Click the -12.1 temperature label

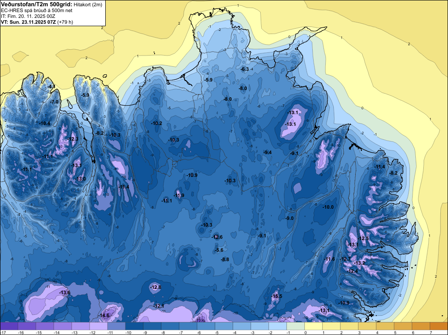point(159,306)
